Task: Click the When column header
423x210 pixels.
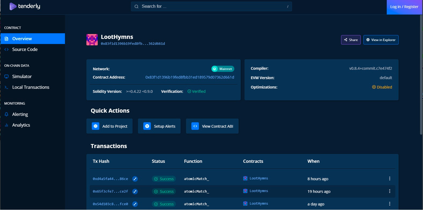Action: click(x=313, y=161)
